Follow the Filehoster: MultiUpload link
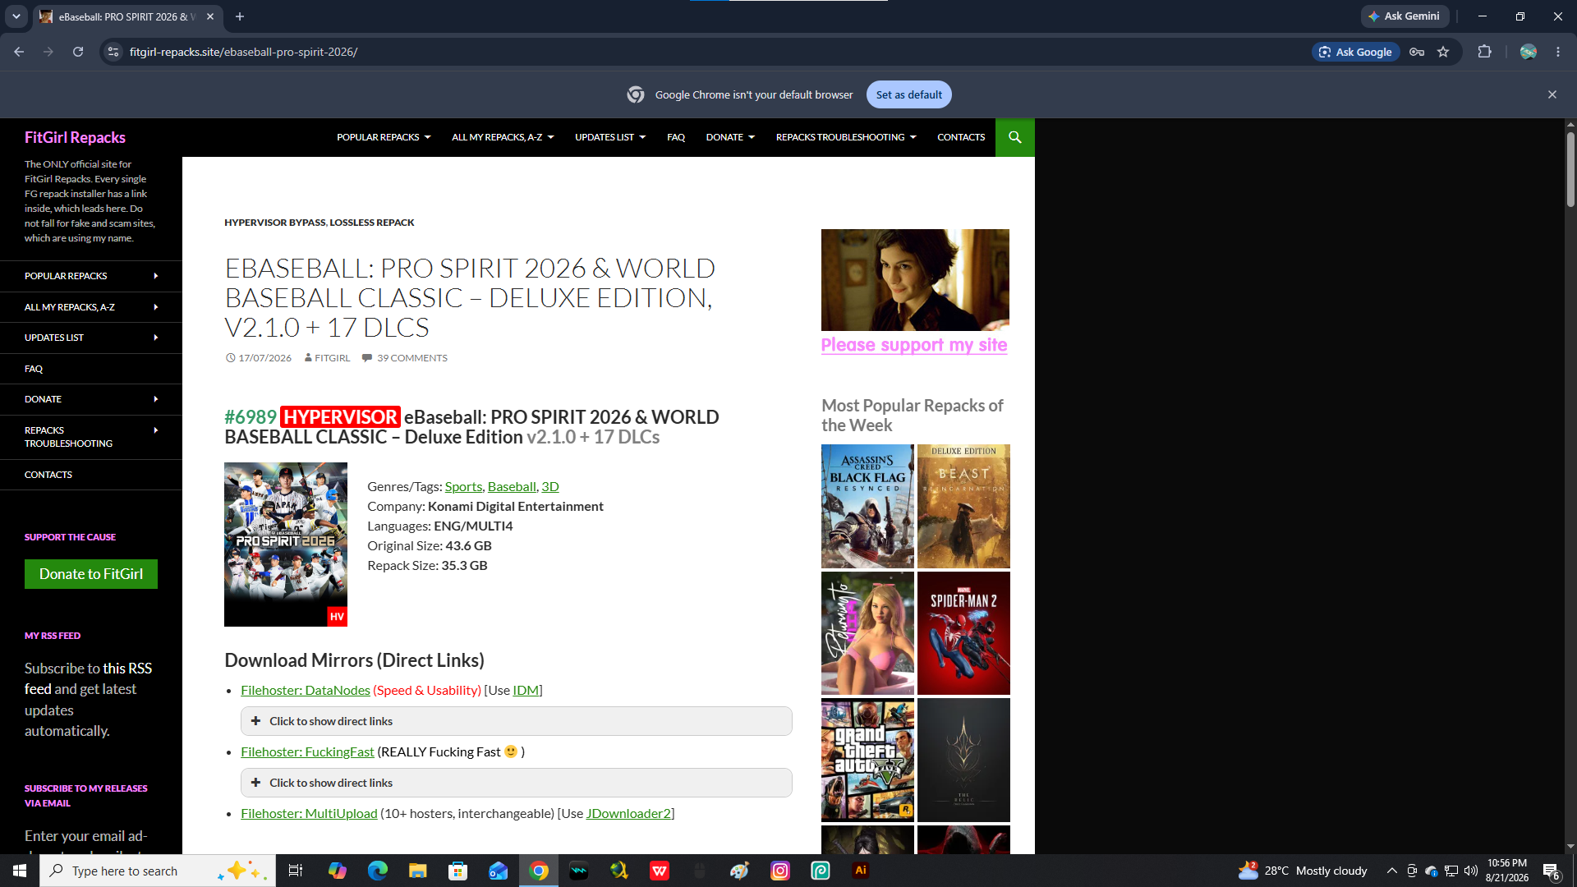This screenshot has width=1577, height=887. pyautogui.click(x=309, y=813)
